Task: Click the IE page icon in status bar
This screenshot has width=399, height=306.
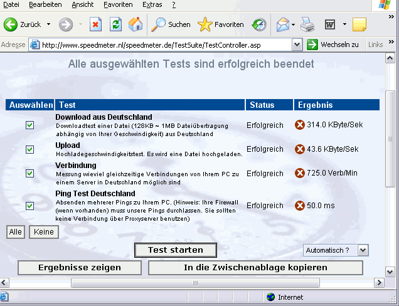Action: click(4, 297)
